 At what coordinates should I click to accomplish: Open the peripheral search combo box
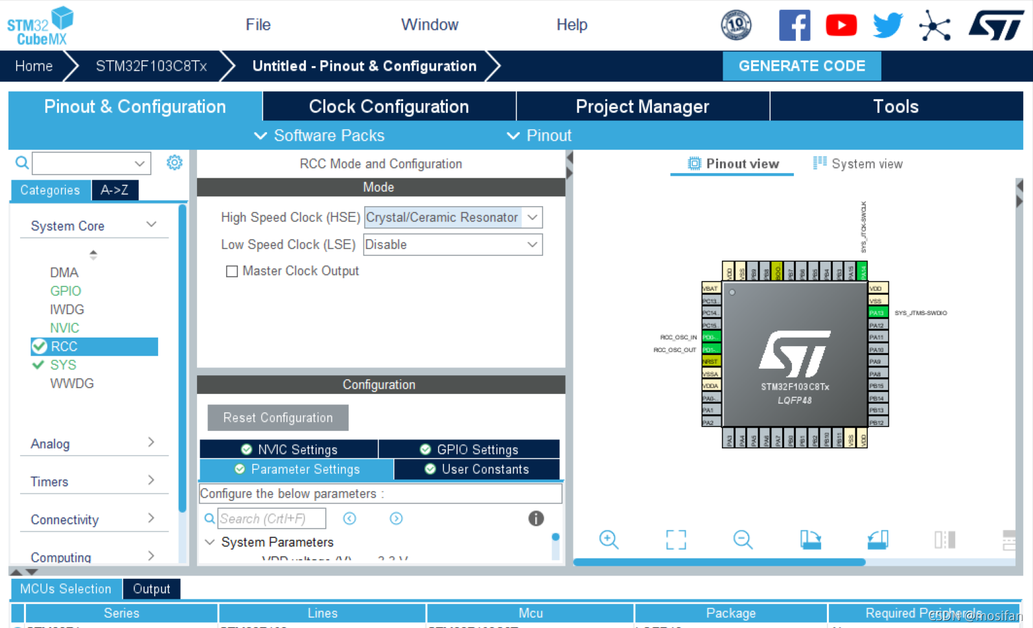(x=91, y=163)
